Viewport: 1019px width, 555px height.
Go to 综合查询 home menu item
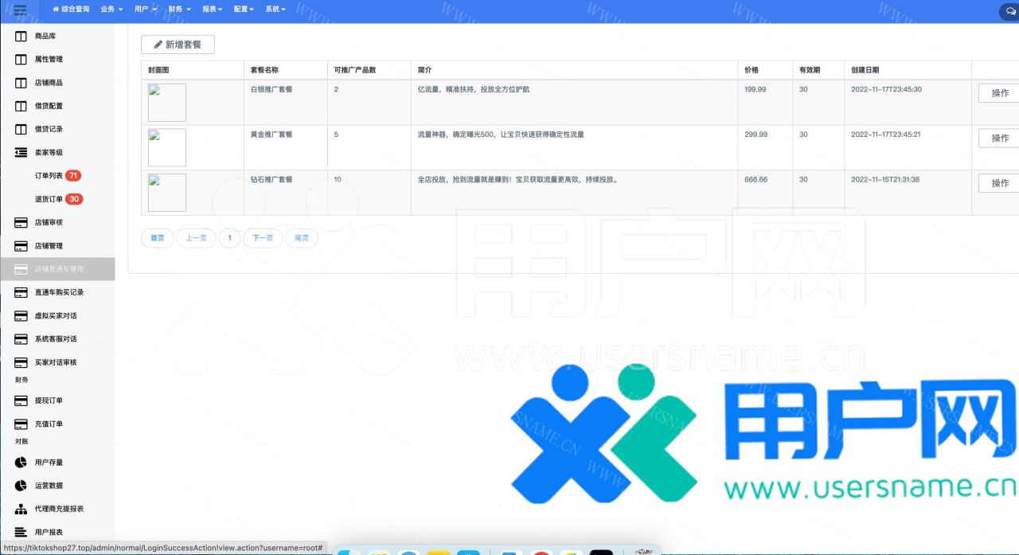point(70,10)
